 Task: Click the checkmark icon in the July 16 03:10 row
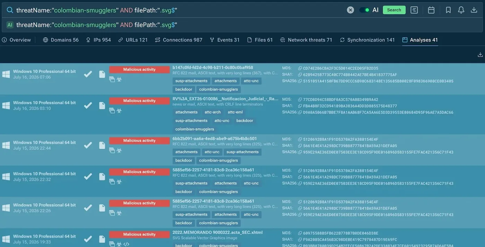click(88, 105)
